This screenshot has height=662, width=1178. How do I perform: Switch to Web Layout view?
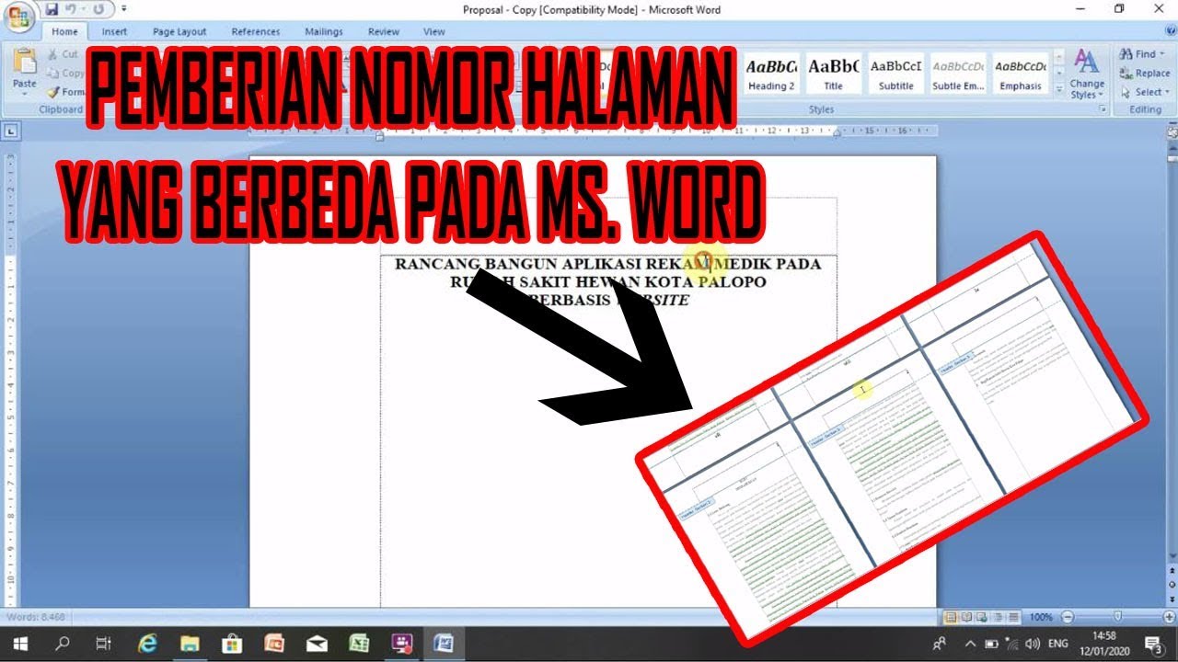[x=981, y=617]
